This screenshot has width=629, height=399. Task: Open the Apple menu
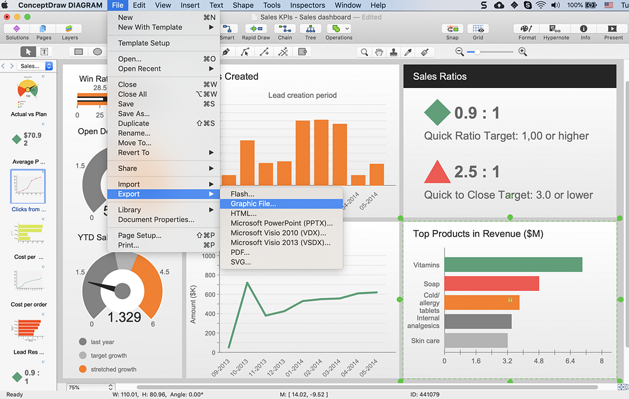click(5, 5)
